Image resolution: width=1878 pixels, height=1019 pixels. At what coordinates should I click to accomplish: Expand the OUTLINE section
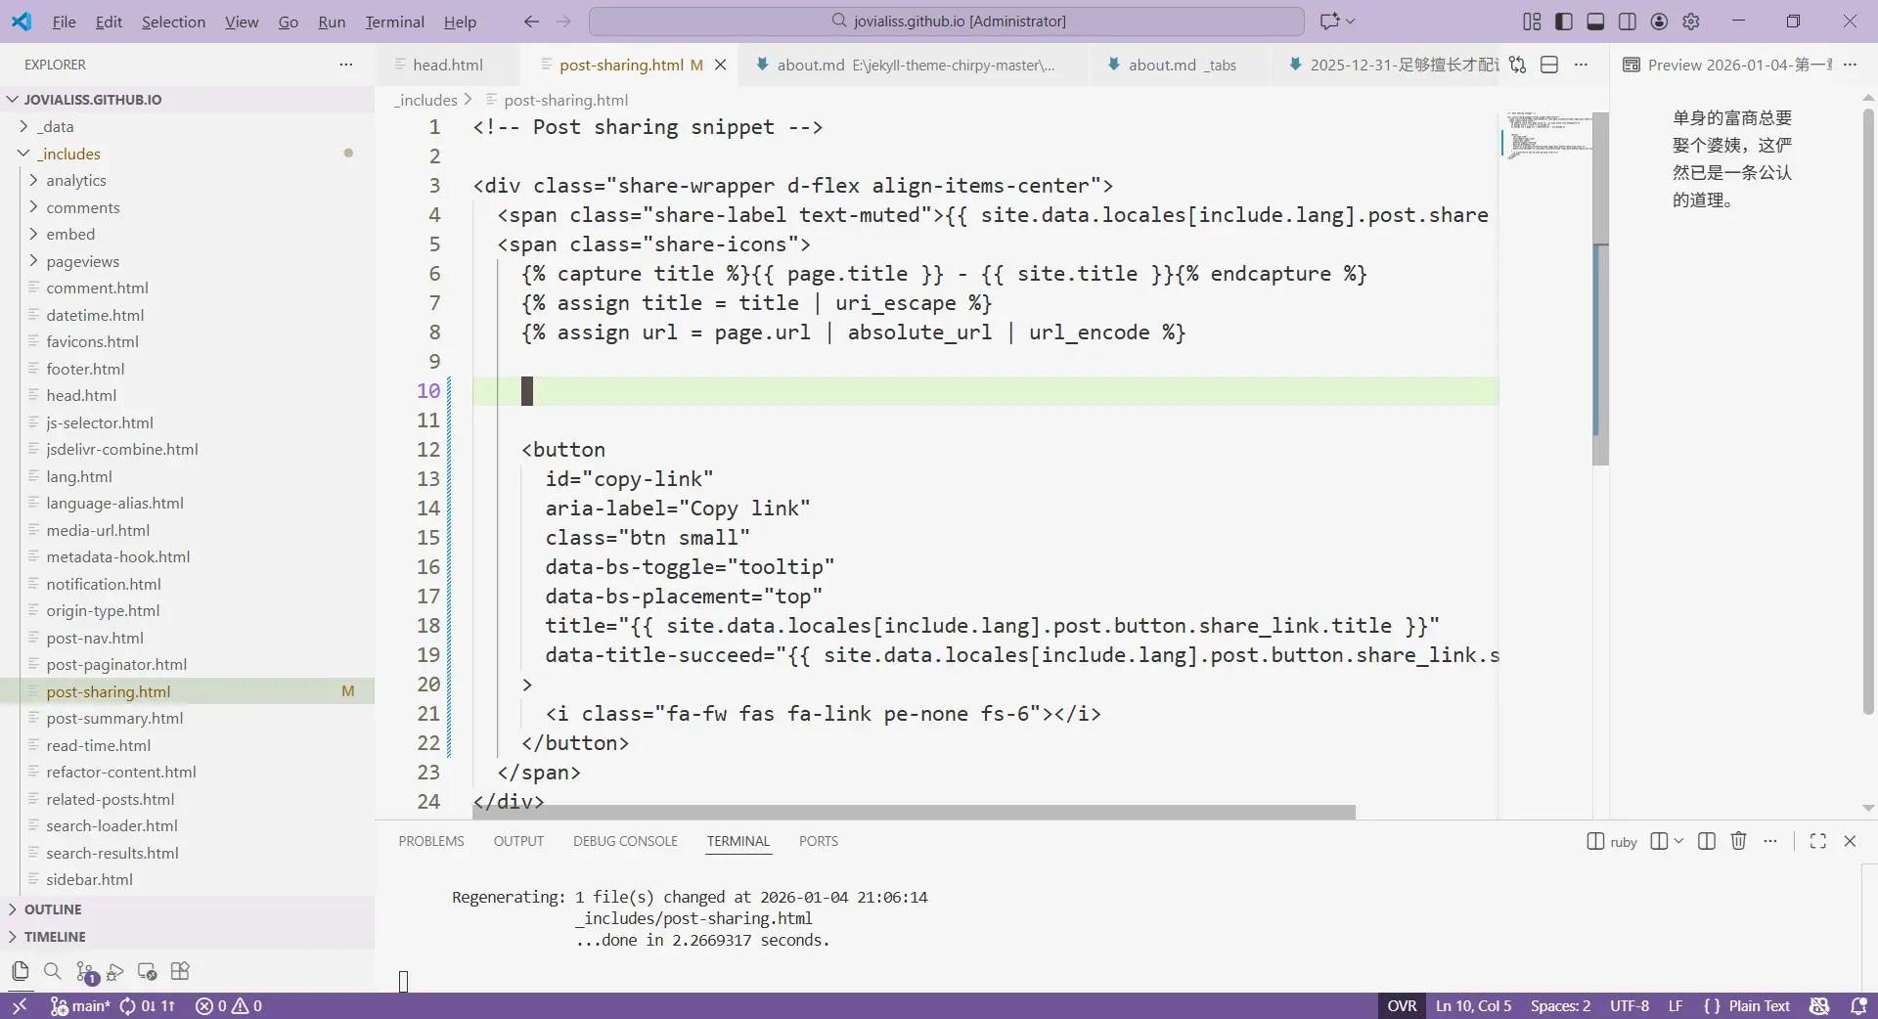(53, 909)
